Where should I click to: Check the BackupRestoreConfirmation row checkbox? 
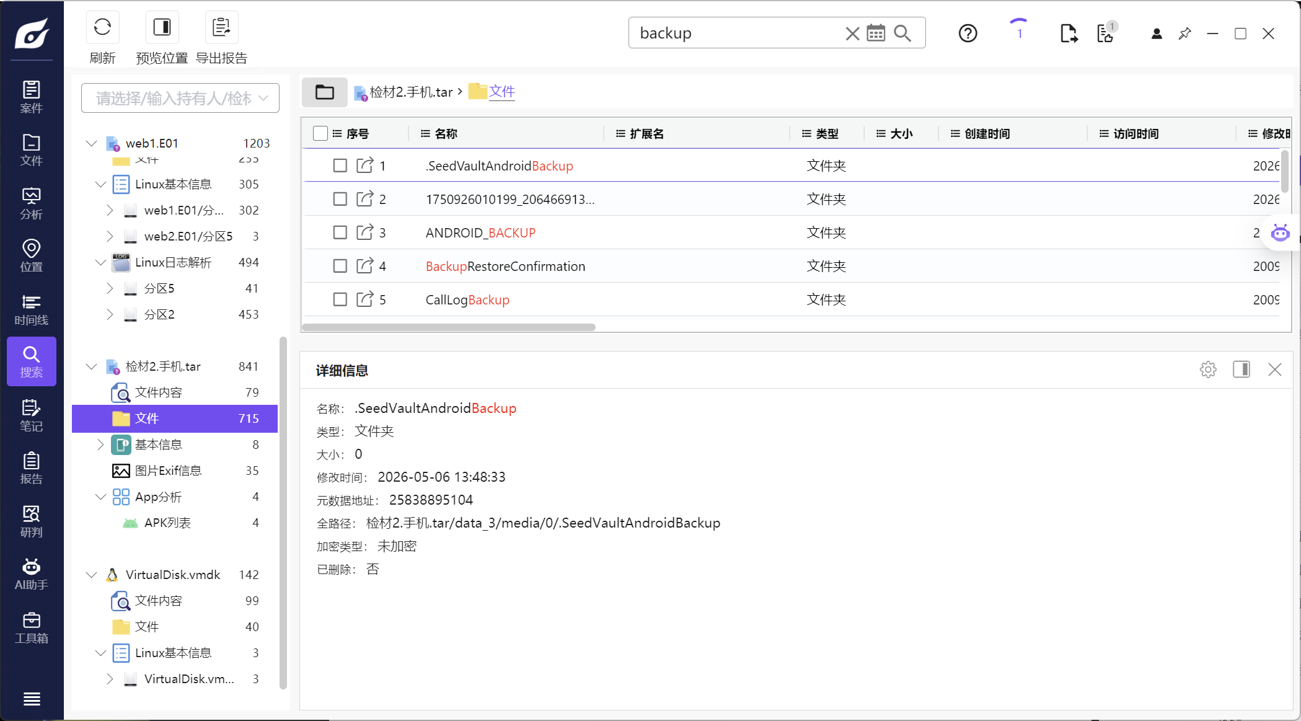[340, 266]
